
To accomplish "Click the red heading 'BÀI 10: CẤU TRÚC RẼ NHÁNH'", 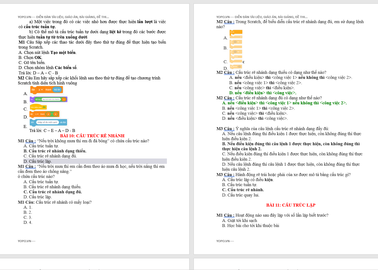I will pyautogui.click(x=92, y=136).
